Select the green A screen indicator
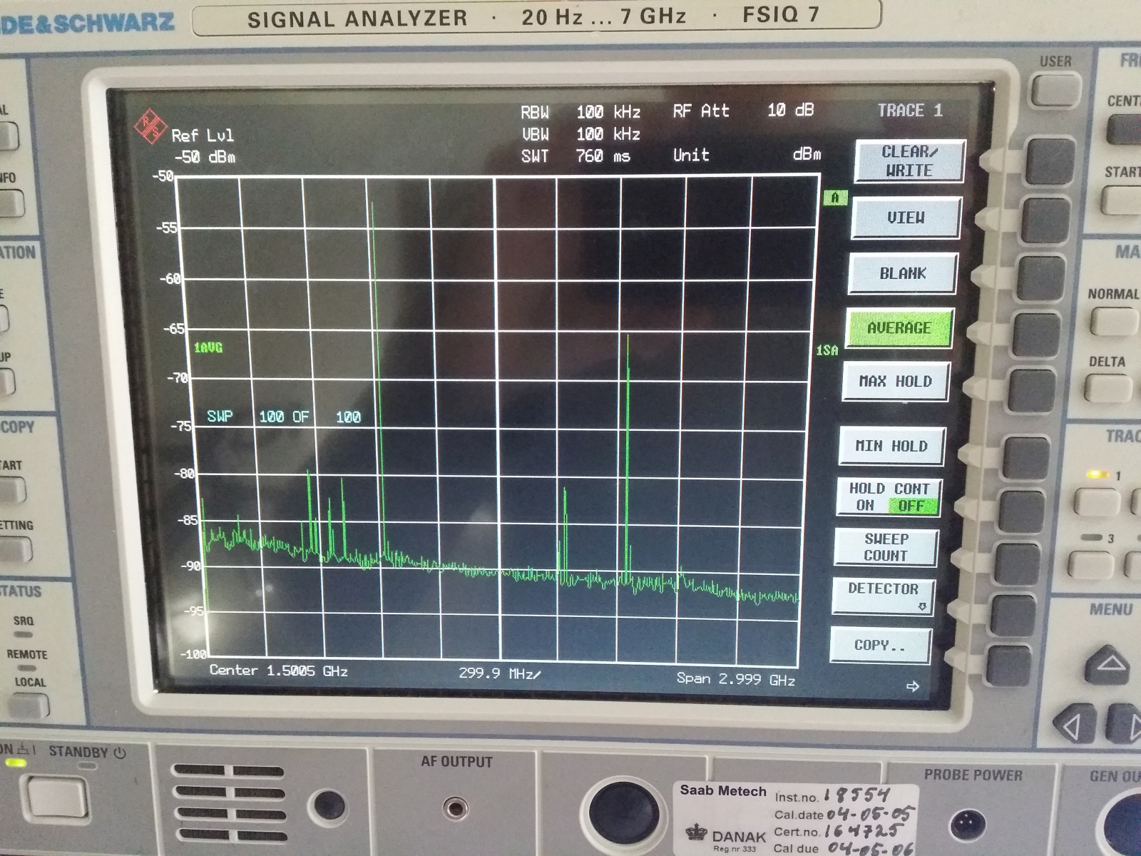 pos(835,198)
